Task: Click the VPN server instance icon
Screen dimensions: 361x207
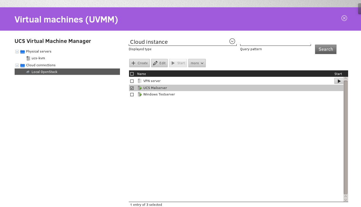Action: click(140, 81)
